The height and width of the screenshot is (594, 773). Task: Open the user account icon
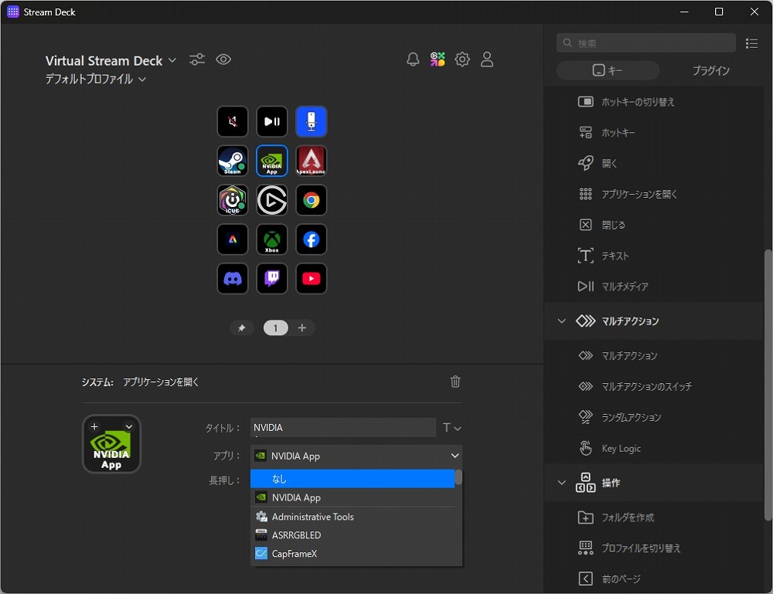pyautogui.click(x=487, y=59)
